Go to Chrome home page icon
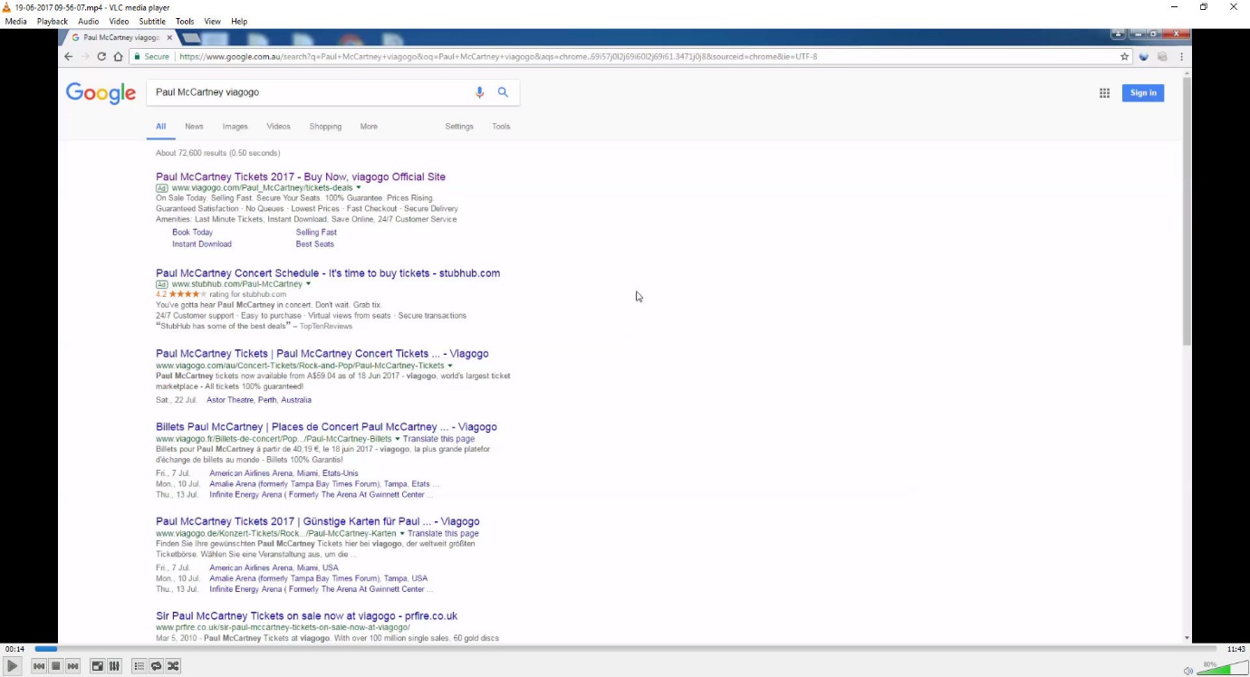 118,56
